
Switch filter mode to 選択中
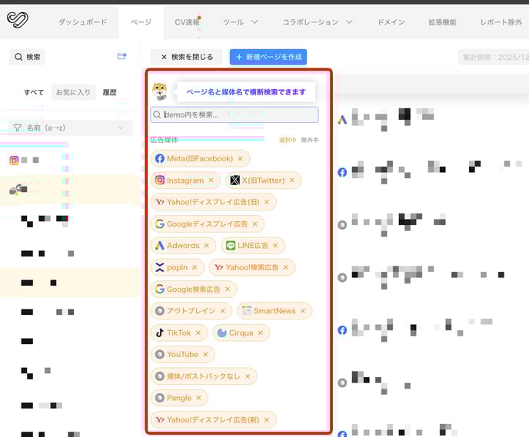tap(288, 140)
